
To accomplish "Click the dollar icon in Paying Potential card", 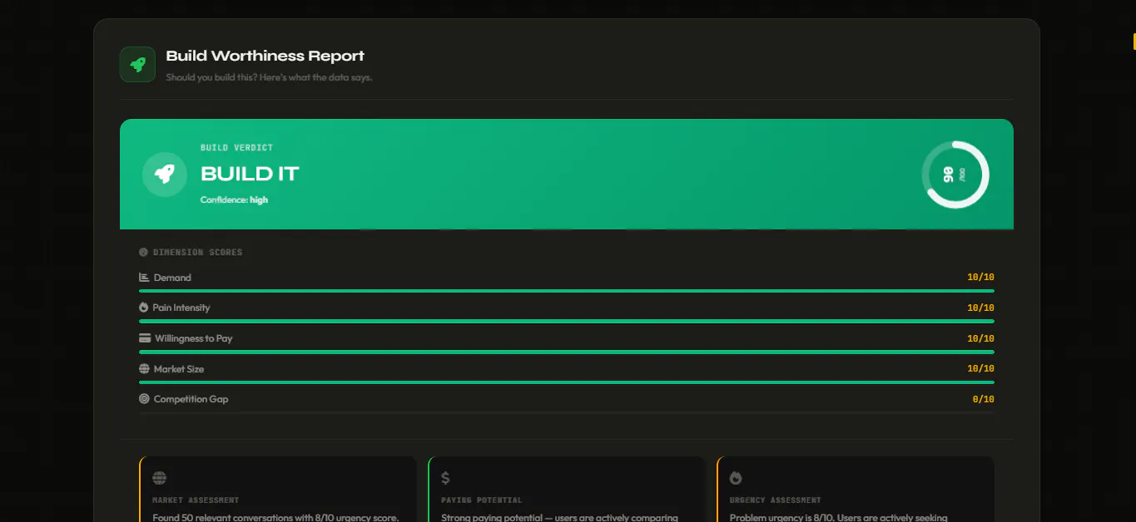I will tap(445, 478).
